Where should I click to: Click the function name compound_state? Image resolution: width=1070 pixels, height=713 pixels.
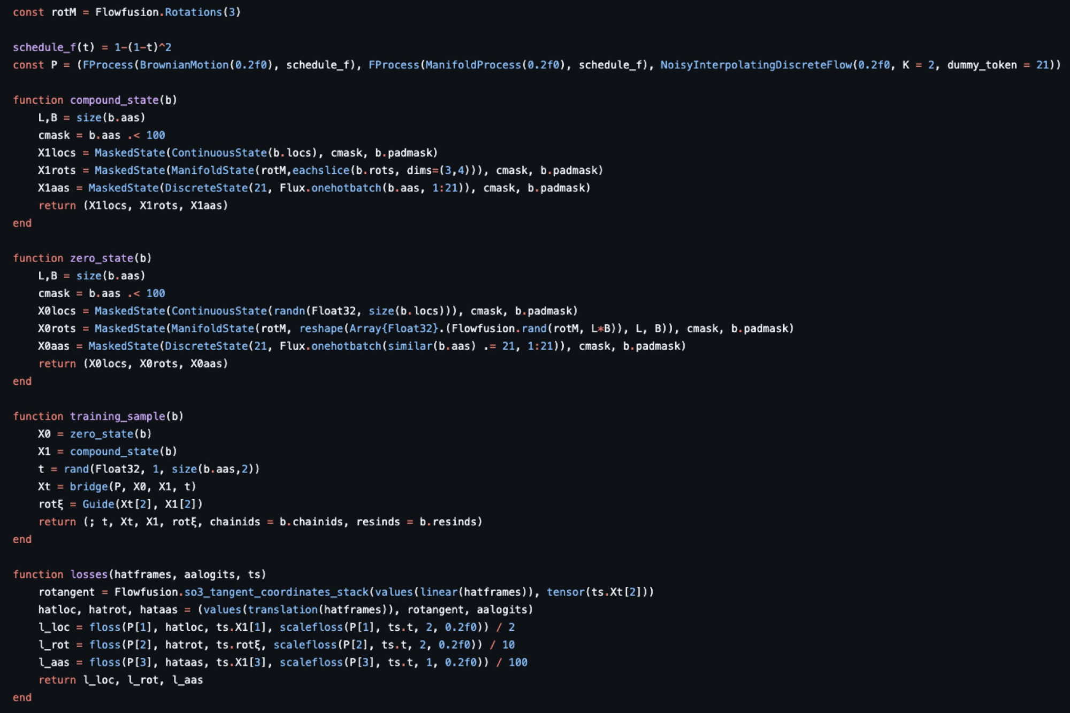tap(114, 100)
